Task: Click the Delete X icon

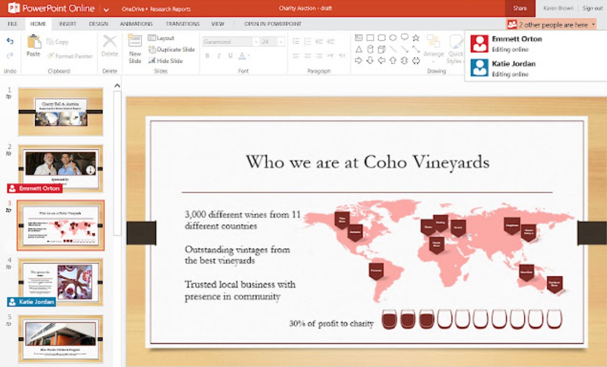Action: (110, 41)
